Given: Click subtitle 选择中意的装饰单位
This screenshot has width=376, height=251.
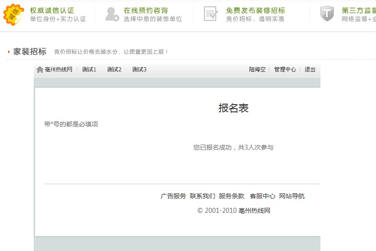Looking at the screenshot, I should 153,19.
